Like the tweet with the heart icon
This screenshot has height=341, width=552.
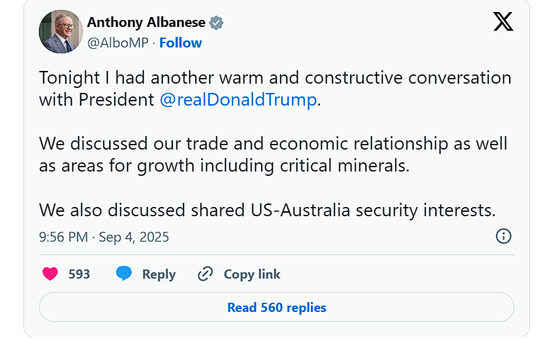coord(50,274)
